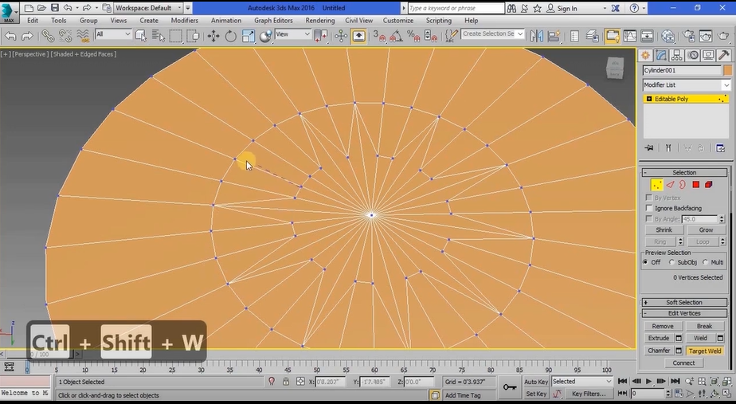Enable the Ignore Backfacing checkbox

click(x=649, y=208)
